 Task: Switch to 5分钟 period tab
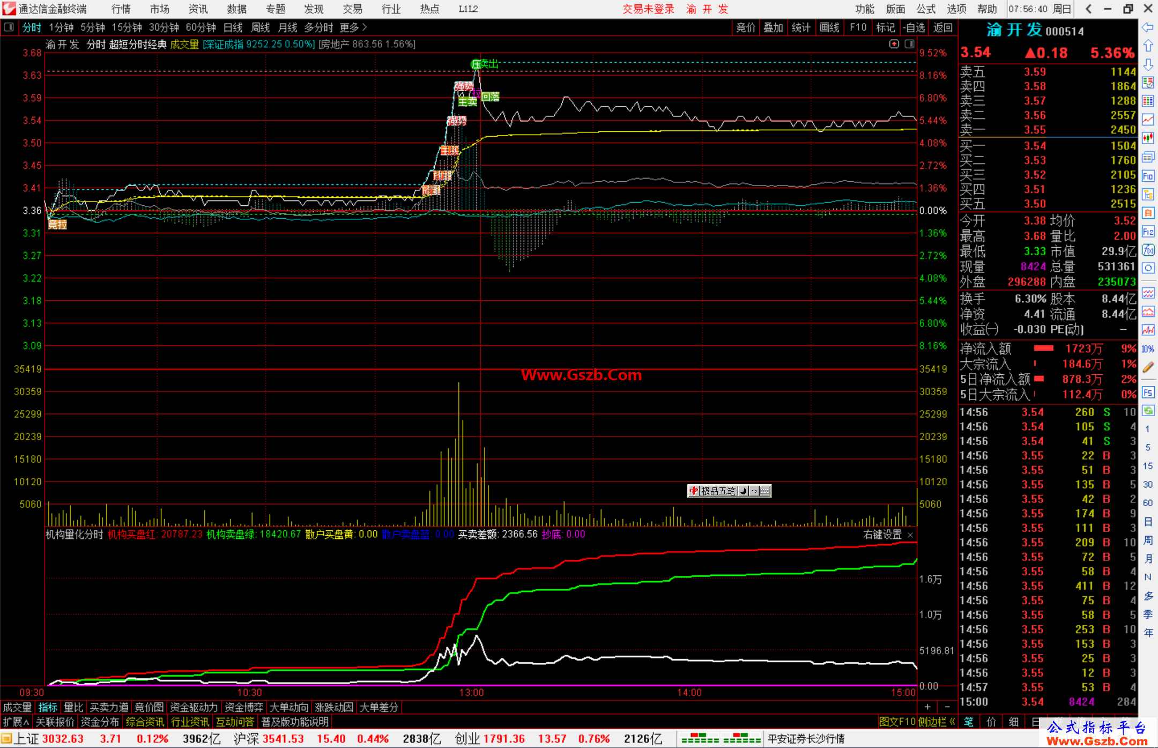coord(93,27)
